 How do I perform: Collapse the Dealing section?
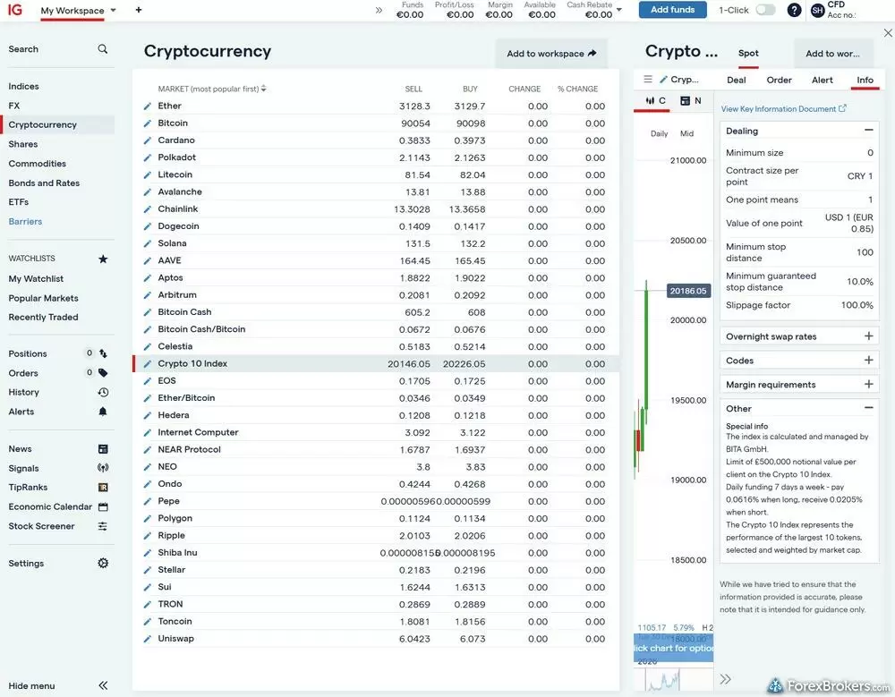pyautogui.click(x=868, y=131)
